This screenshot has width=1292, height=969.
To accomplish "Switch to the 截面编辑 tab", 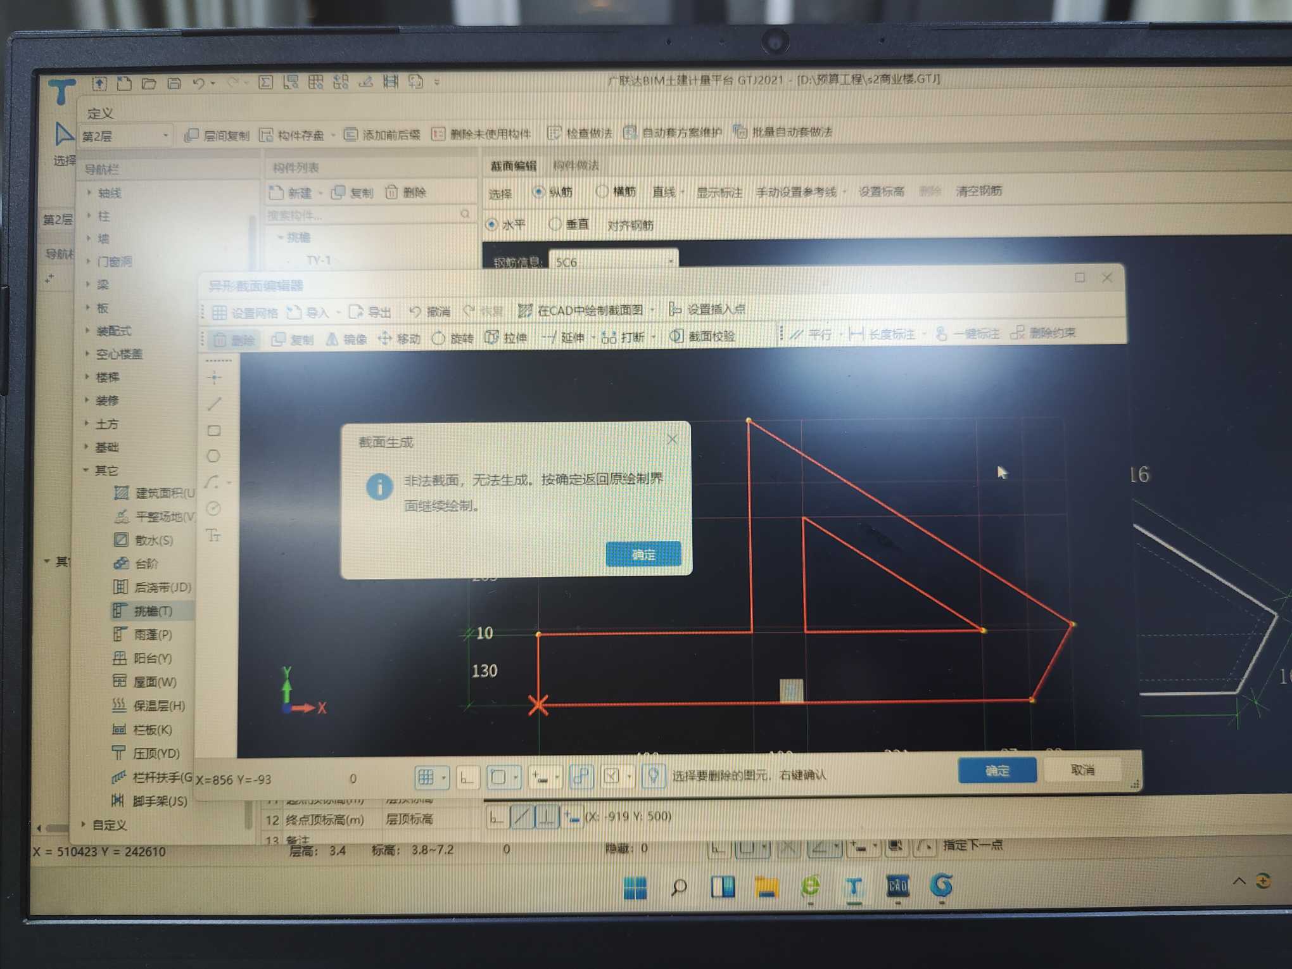I will tap(513, 166).
